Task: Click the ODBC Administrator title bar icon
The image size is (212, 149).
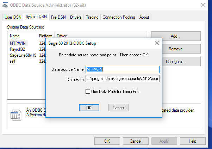Action: [5, 5]
